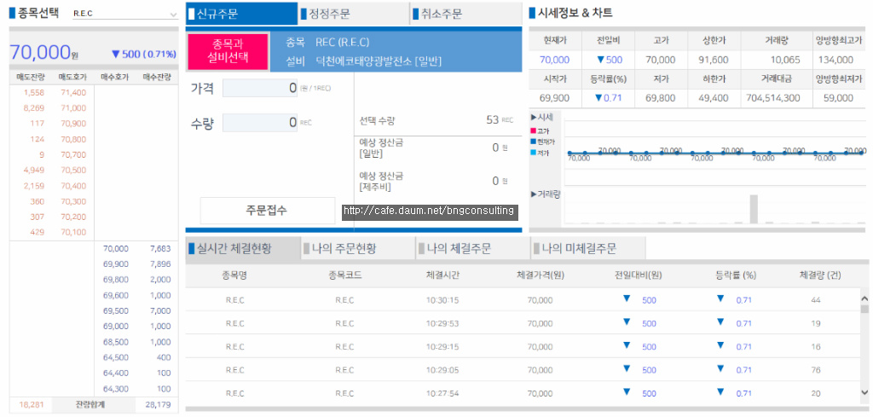The image size is (873, 417).
Task: Select the buy quote price 64,400
Action: click(x=116, y=373)
